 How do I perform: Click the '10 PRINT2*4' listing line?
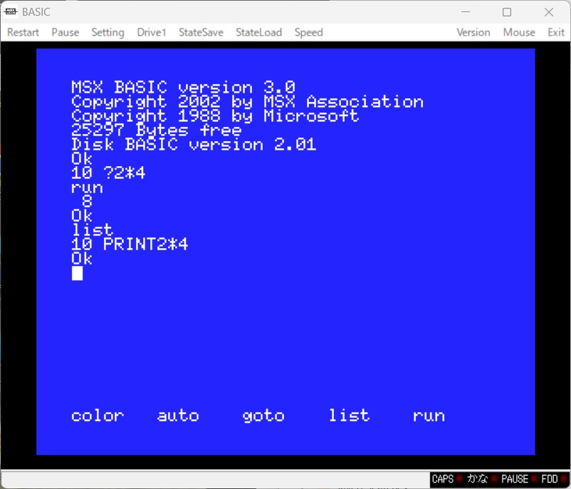click(130, 244)
